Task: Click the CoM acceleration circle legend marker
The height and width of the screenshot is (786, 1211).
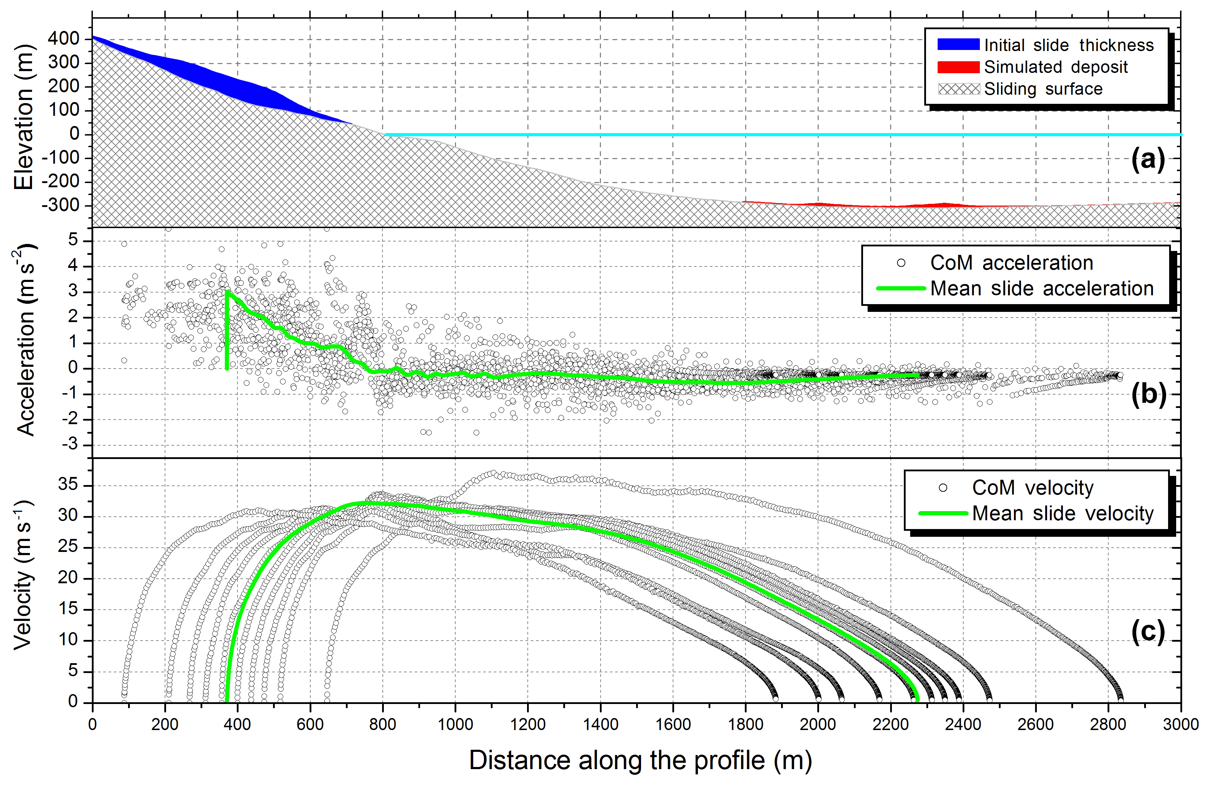Action: (x=901, y=263)
